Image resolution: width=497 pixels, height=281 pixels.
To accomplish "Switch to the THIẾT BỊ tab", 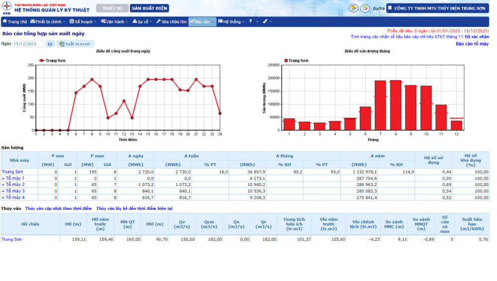I will [112, 8].
